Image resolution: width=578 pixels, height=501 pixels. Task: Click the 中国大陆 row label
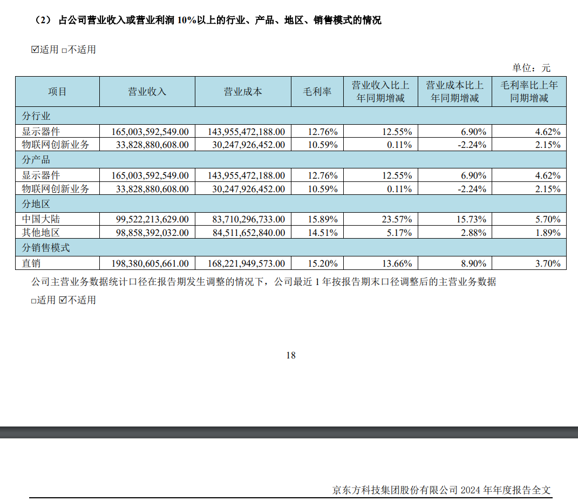click(41, 219)
